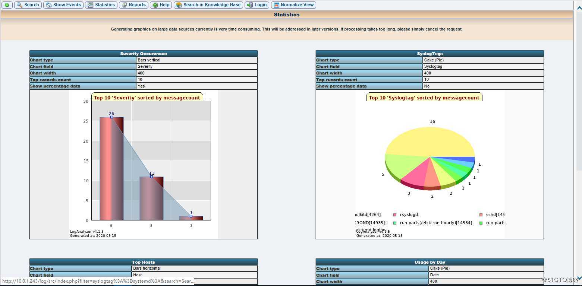Click the Usage by Day panel header
582x286 pixels.
coord(430,262)
